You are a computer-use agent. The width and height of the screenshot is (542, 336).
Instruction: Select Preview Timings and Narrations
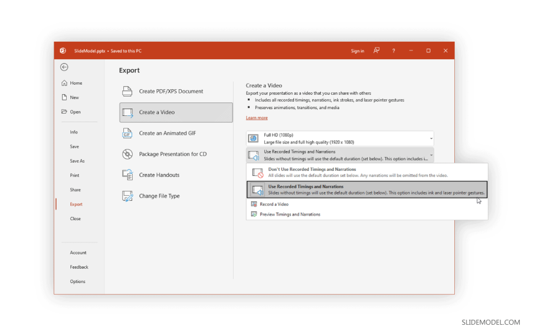coord(367,214)
